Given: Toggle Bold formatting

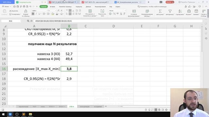Looking at the screenshot, I should 33,14.
